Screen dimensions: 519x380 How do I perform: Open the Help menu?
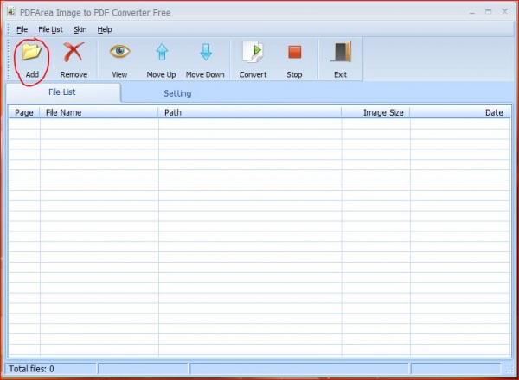click(x=105, y=29)
